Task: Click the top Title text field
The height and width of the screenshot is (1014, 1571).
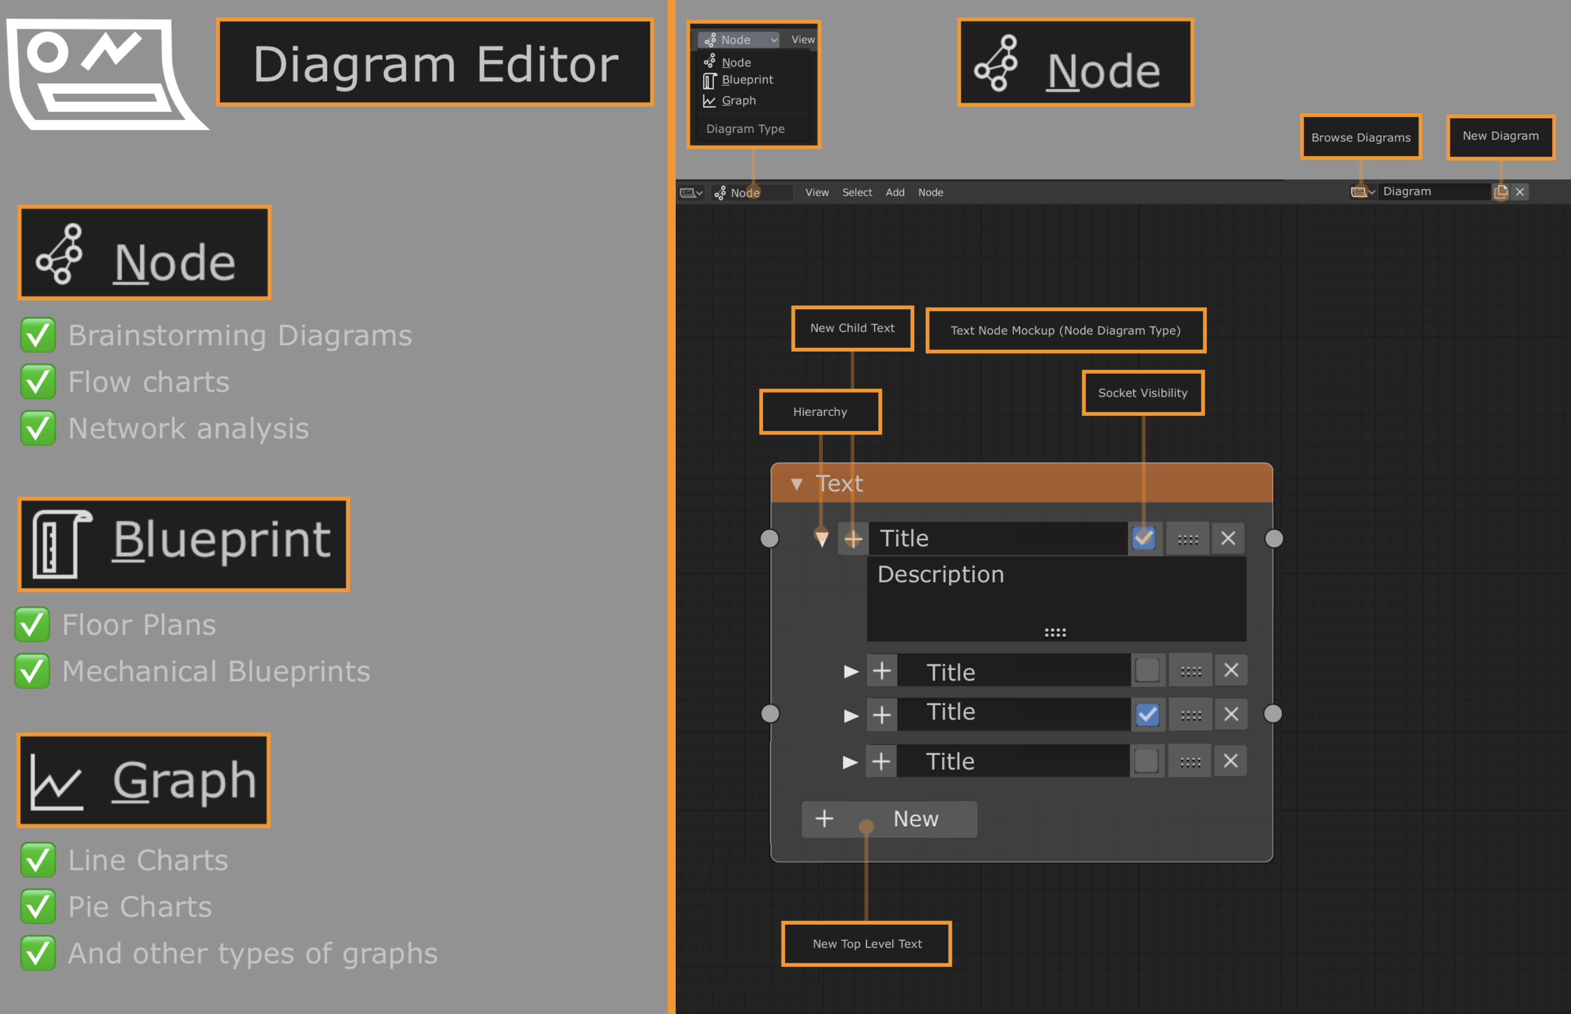Action: (999, 539)
